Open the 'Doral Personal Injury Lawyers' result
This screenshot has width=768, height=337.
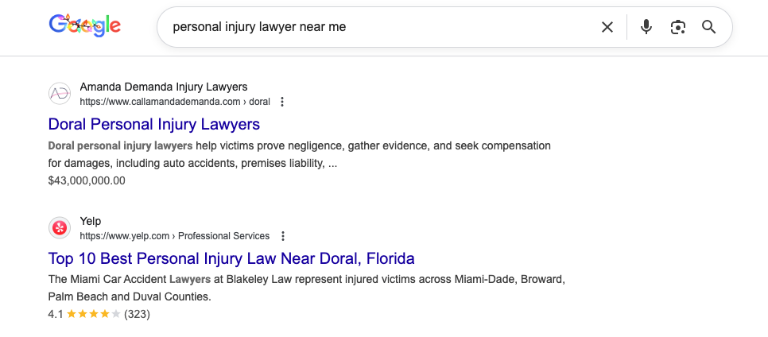point(154,125)
